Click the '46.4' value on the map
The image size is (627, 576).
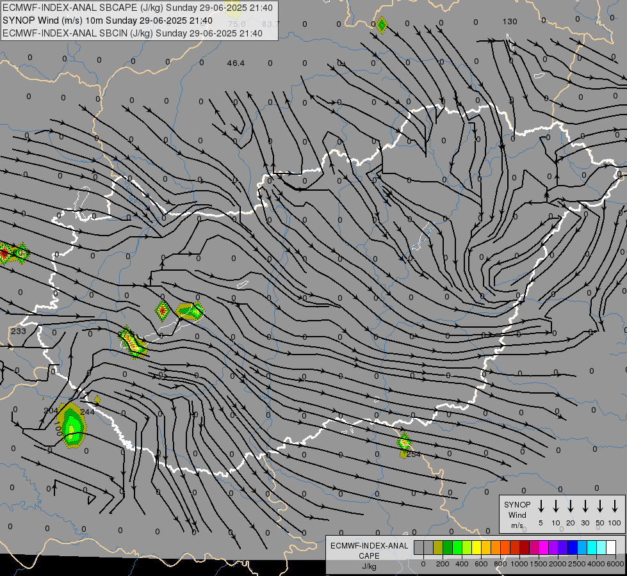coord(236,63)
